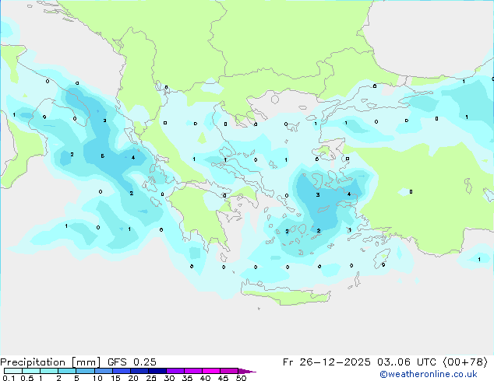Click the "Precipitation" title word
This screenshot has width=494, height=381.
coord(33,362)
